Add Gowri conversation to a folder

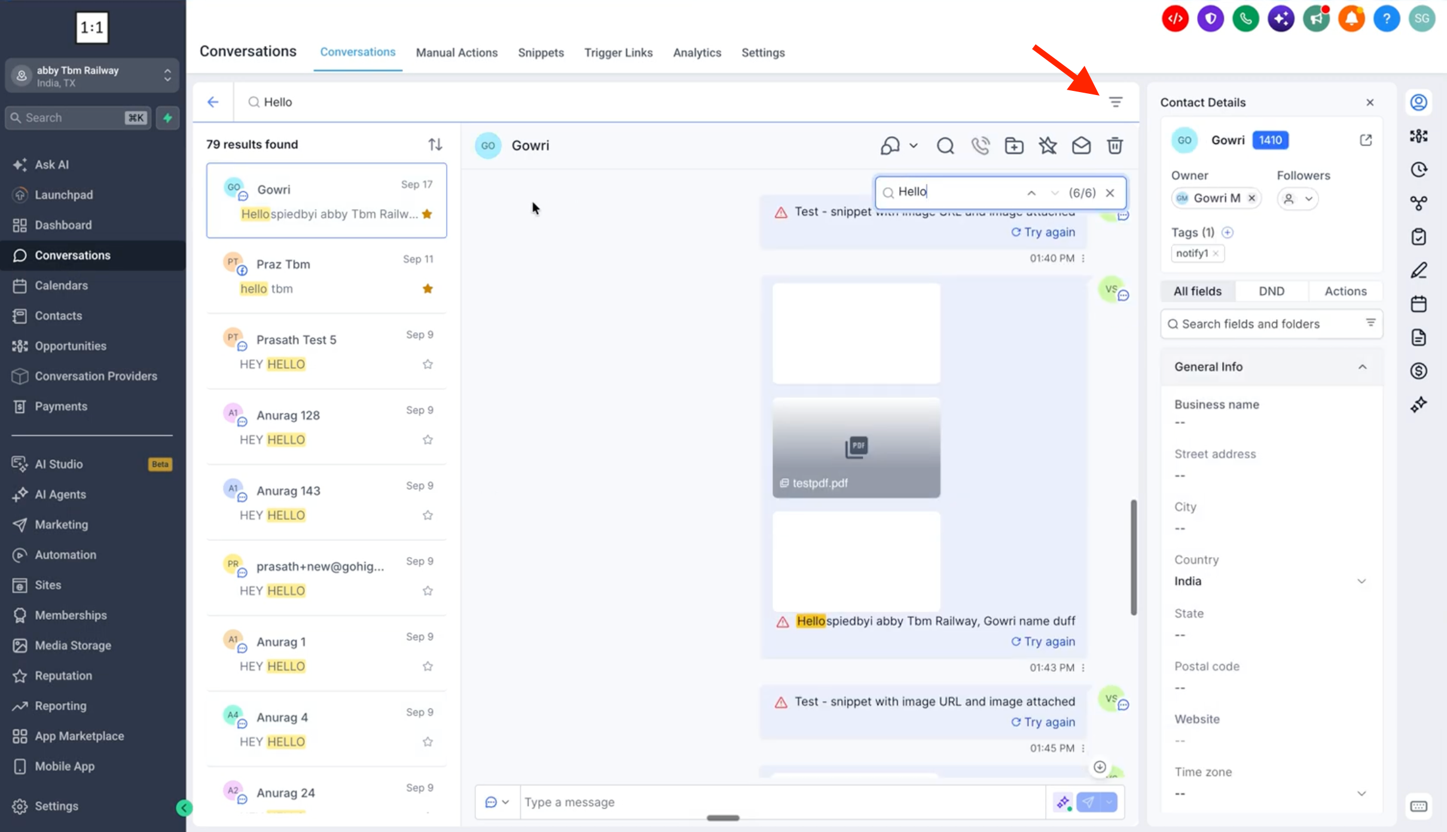(1014, 145)
